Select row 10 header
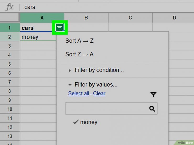This screenshot has width=194, height=145. 10,109
